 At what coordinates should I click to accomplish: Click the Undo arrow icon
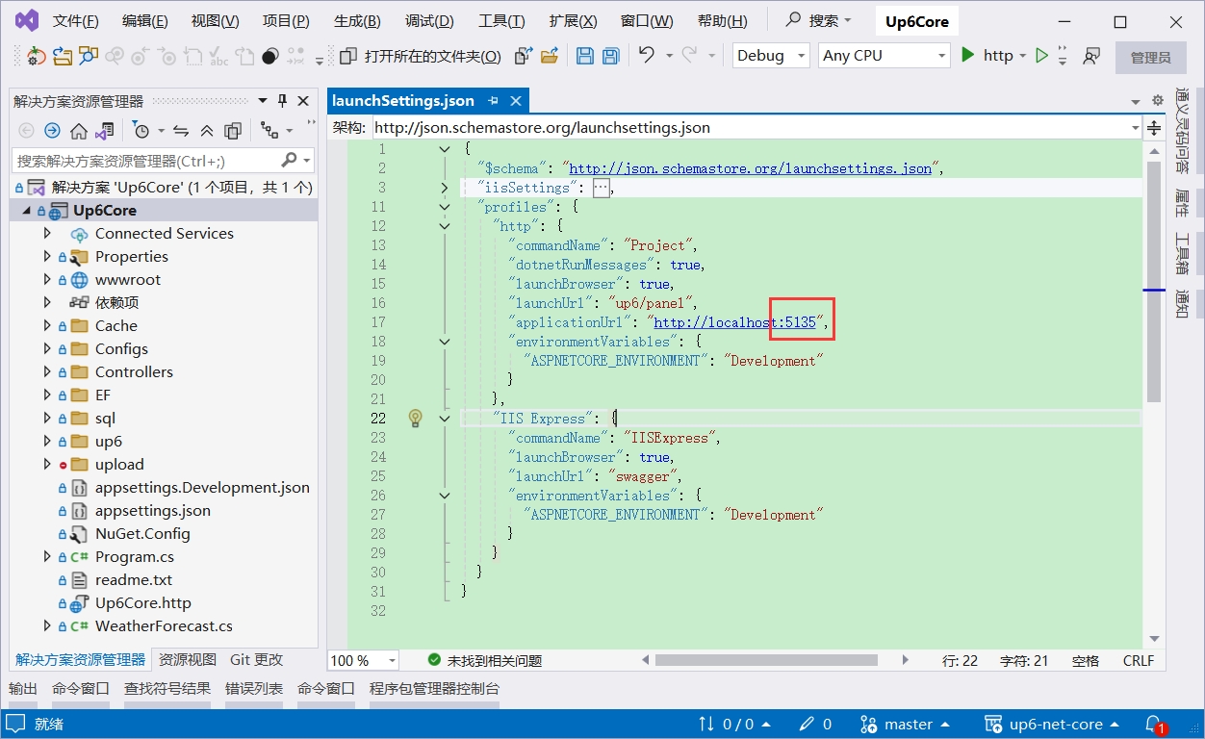tap(647, 56)
